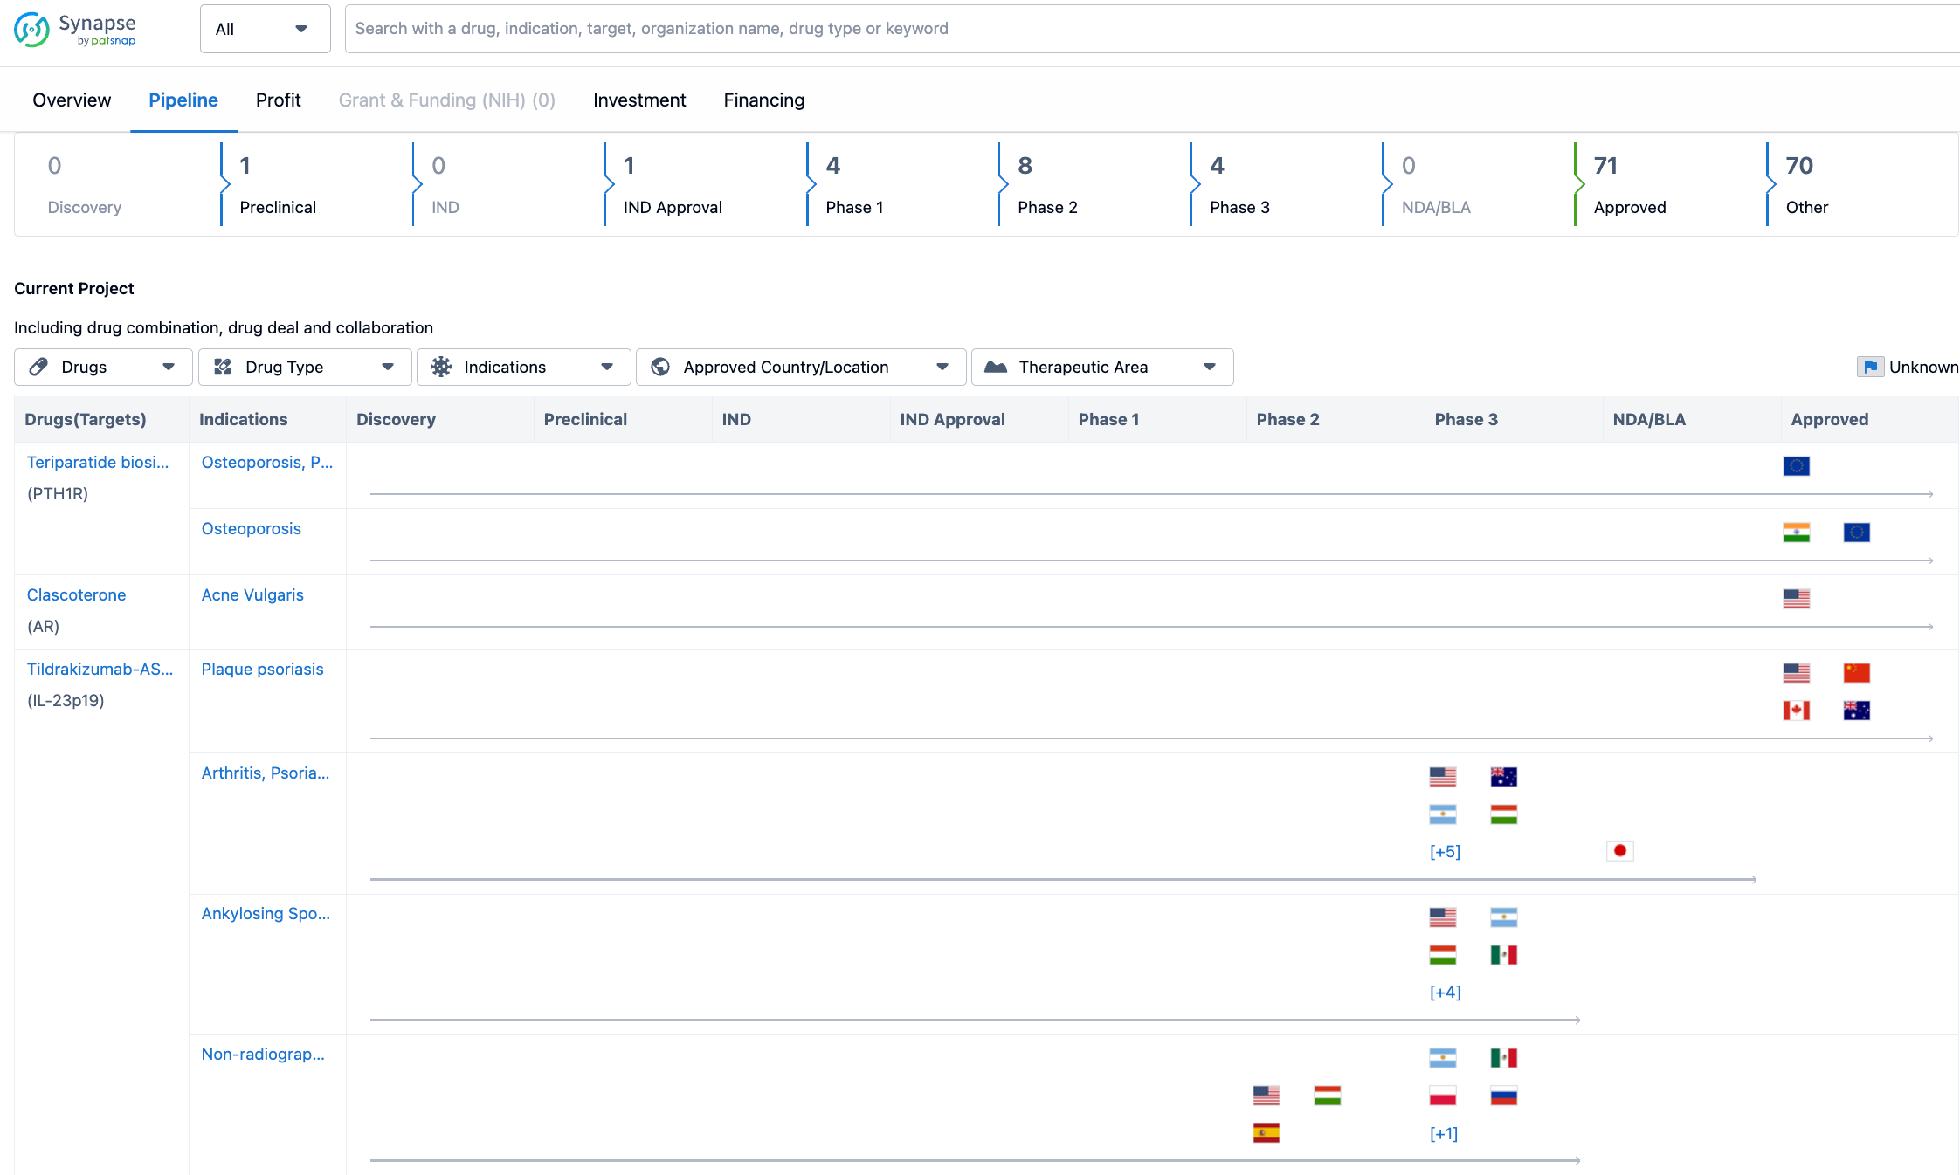Click the Canada flag in Plaque psoriasis row
Viewport: 1960px width, 1175px height.
coord(1796,711)
